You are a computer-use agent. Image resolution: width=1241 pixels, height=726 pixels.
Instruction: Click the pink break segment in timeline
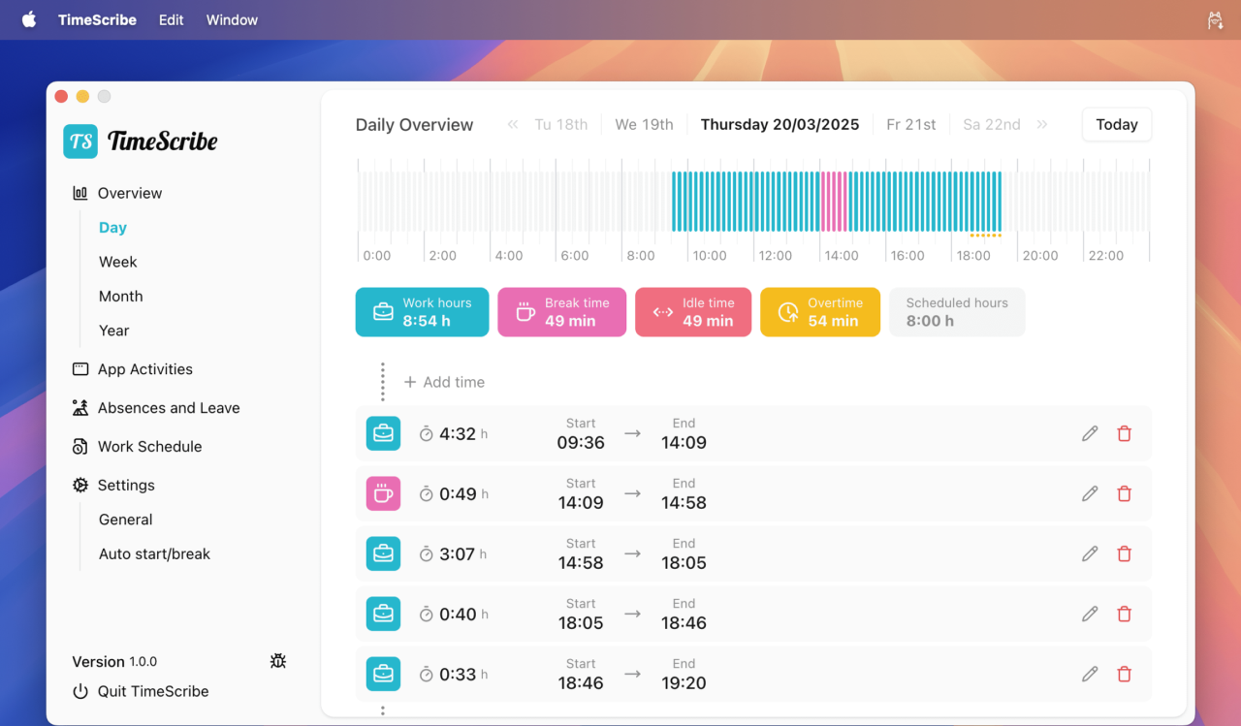[x=833, y=201]
